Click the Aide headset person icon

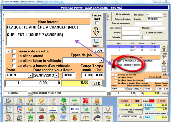pyautogui.click(x=75, y=118)
